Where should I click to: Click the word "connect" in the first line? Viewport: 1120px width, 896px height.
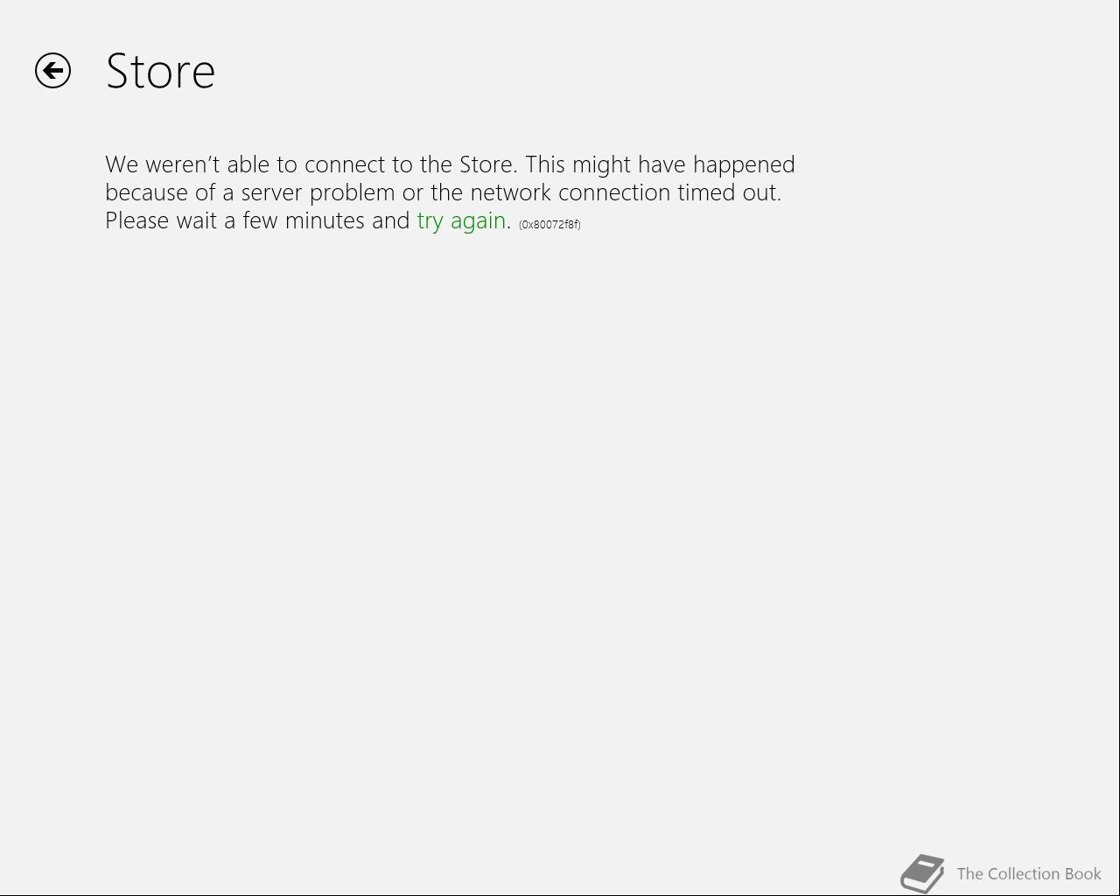pos(342,164)
